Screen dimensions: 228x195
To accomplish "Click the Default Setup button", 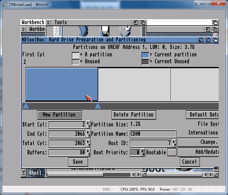I will point(202,115).
